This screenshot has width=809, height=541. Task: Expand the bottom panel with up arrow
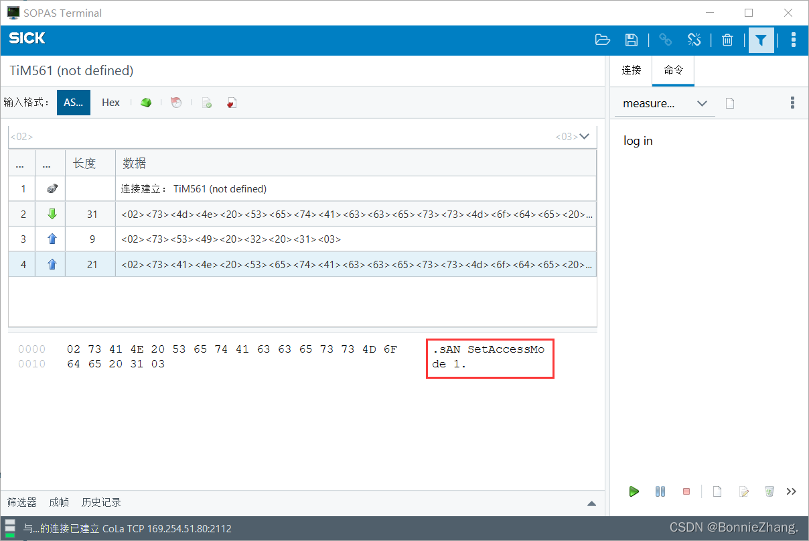tap(591, 503)
